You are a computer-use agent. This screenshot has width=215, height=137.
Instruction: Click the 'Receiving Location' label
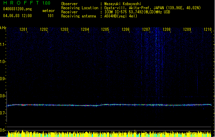(x=80, y=8)
